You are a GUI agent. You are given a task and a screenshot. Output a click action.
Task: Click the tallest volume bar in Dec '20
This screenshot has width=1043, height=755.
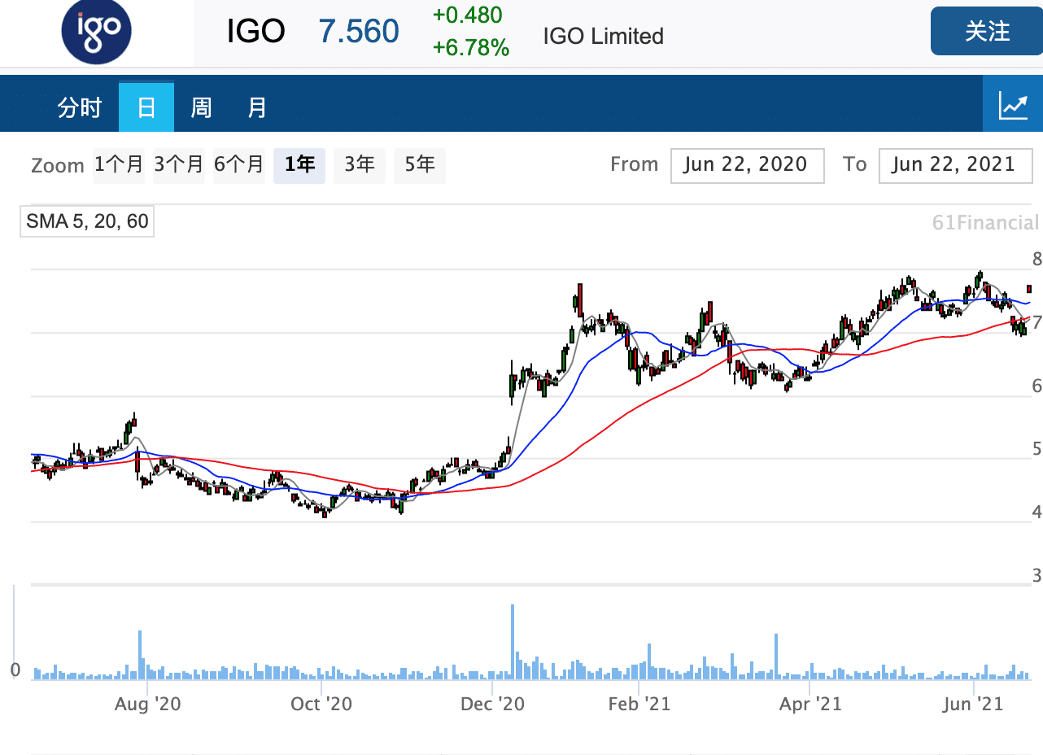[513, 642]
